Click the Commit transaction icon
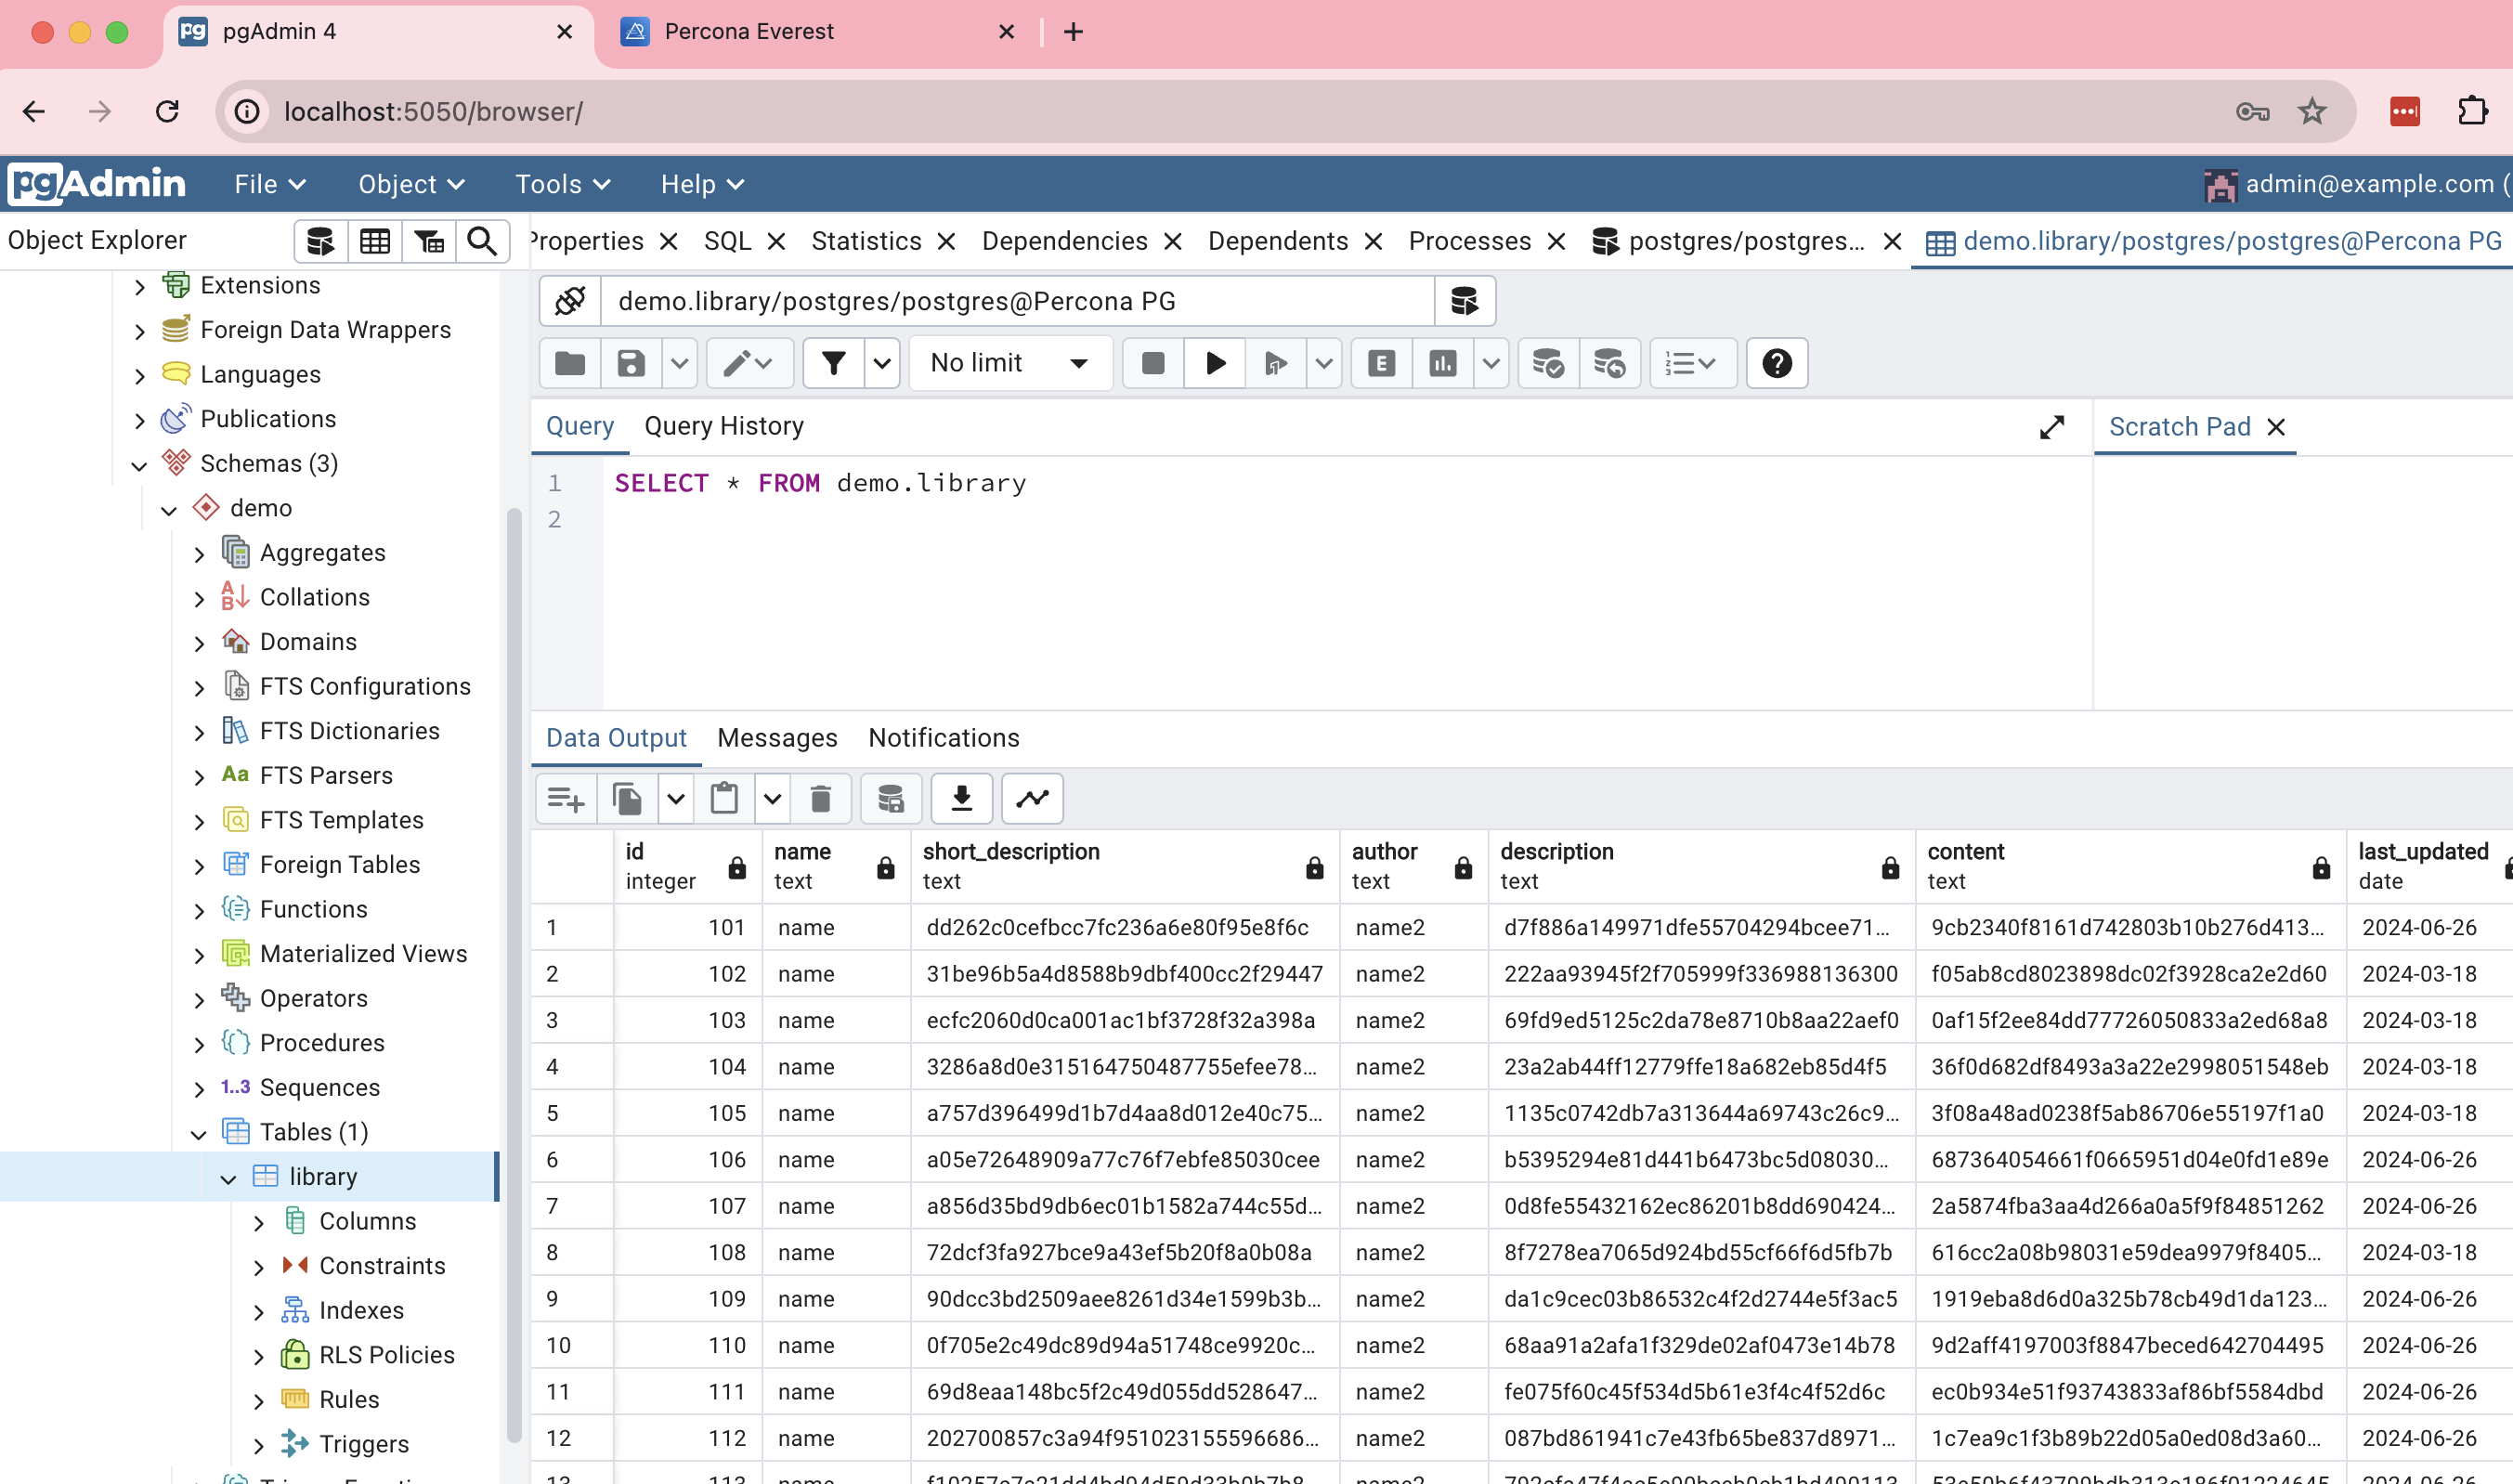Screen dimensions: 2513x1484 [1548, 363]
